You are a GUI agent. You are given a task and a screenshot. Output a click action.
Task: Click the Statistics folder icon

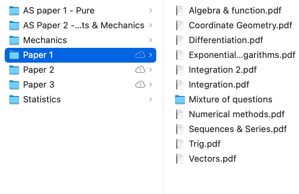pyautogui.click(x=14, y=100)
